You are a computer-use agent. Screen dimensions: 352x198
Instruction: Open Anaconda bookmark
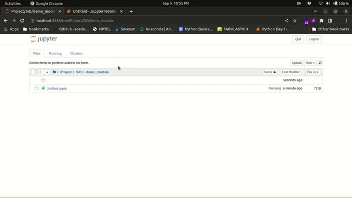tap(157, 29)
